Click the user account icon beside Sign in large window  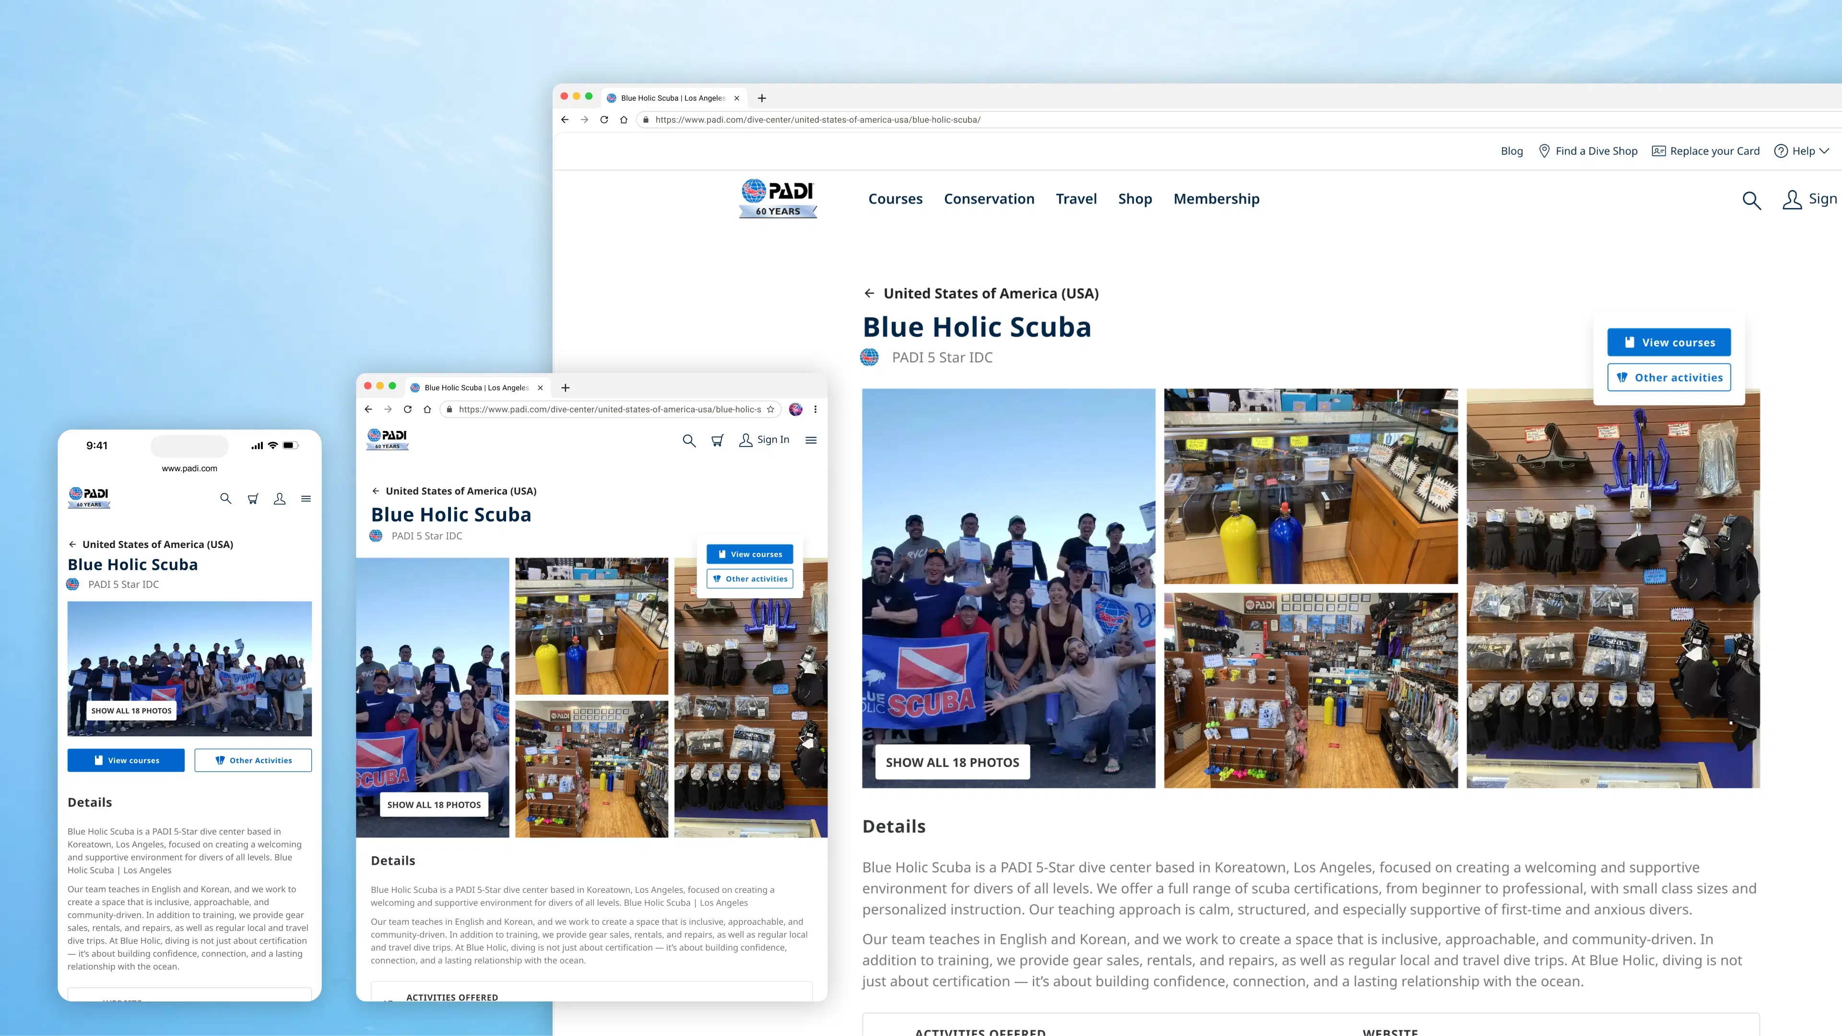(x=1792, y=199)
